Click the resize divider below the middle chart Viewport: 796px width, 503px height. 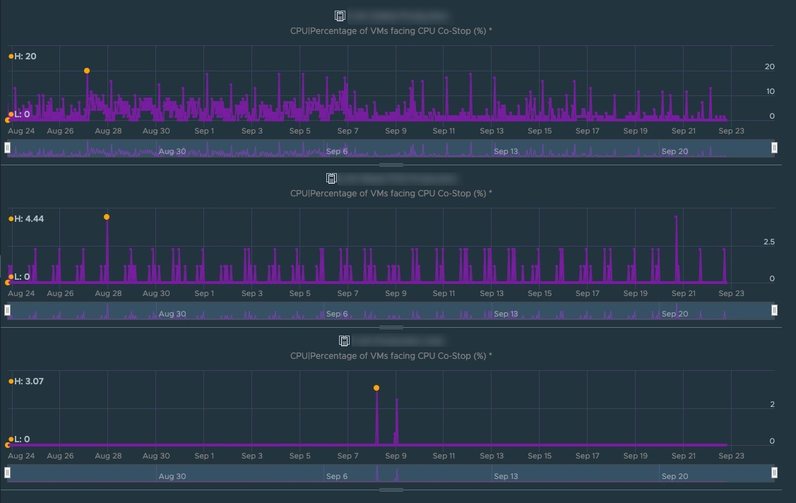click(x=391, y=328)
